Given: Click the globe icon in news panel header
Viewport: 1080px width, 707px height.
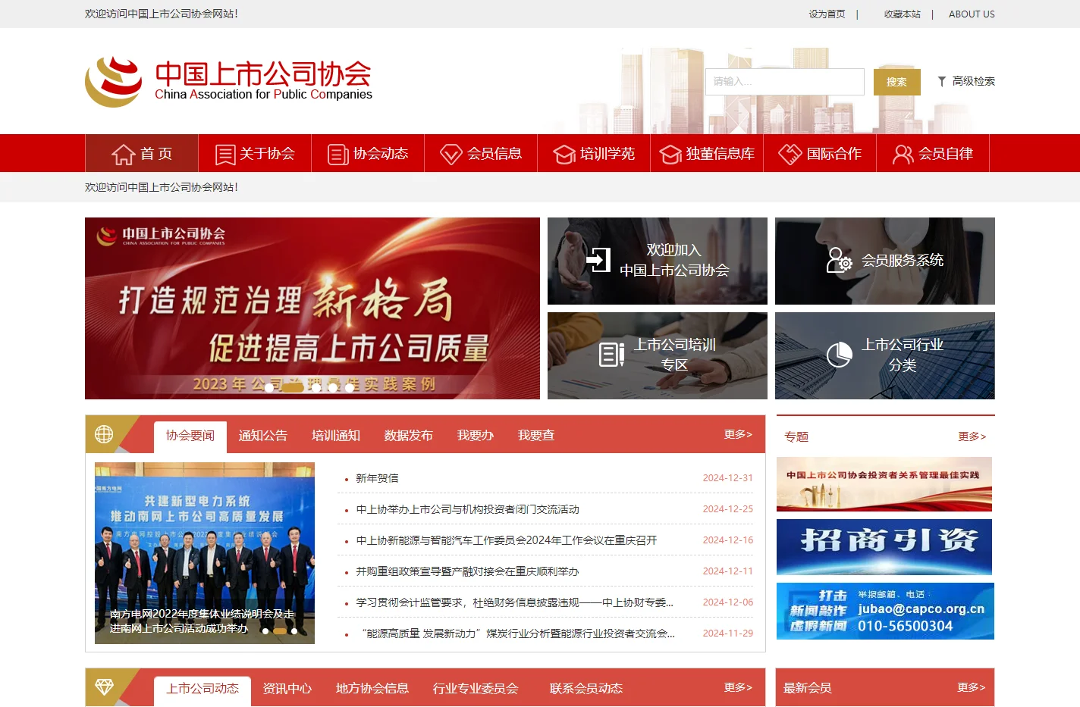Looking at the screenshot, I should (104, 434).
